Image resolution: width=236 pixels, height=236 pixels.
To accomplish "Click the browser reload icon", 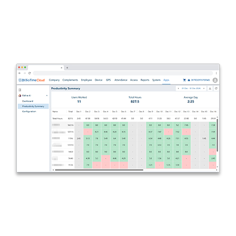I will click(x=29, y=73).
